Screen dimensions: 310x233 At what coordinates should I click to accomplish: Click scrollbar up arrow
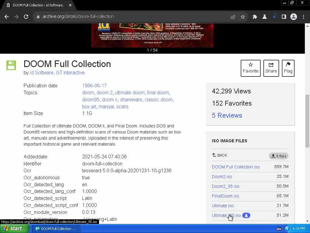pyautogui.click(x=308, y=26)
